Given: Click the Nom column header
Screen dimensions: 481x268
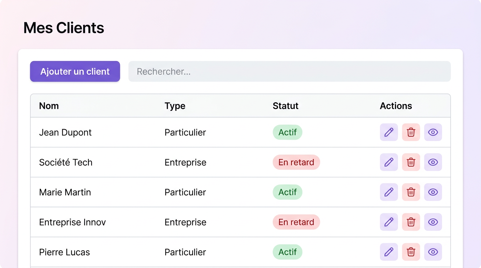Looking at the screenshot, I should click(x=49, y=106).
